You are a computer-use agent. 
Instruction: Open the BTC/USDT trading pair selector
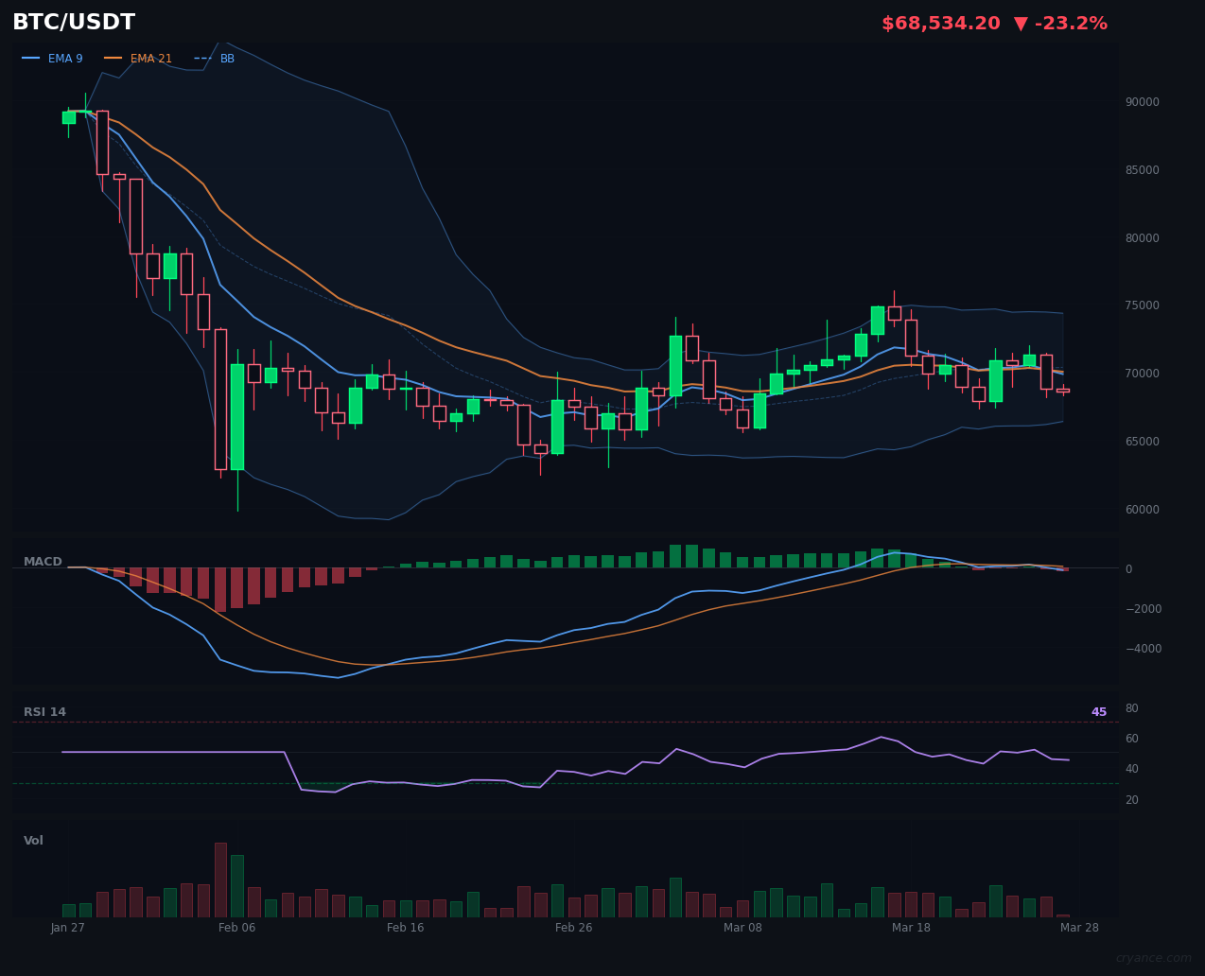(x=73, y=22)
